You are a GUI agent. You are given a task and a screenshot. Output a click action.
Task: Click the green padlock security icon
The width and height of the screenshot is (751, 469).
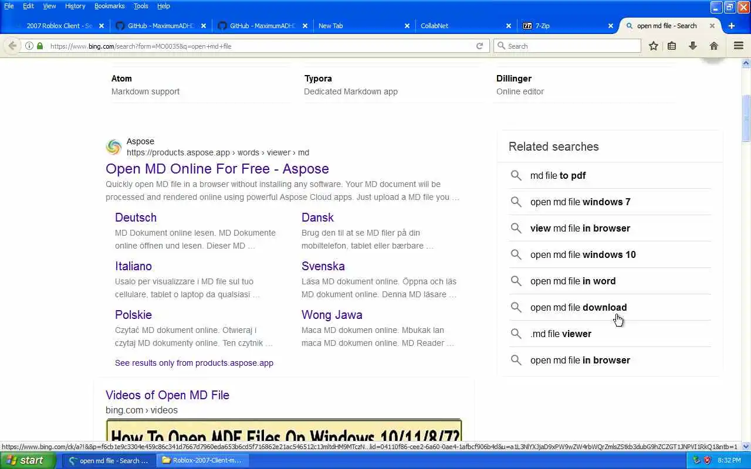click(39, 46)
